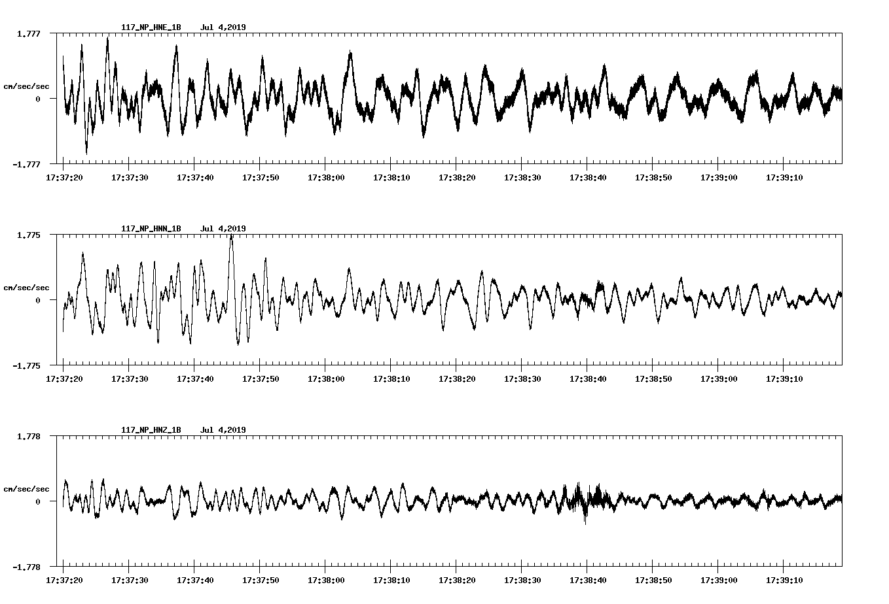The width and height of the screenshot is (889, 604).
Task: Click 17:38:30 time label under HNZ plot
Action: pos(522,580)
